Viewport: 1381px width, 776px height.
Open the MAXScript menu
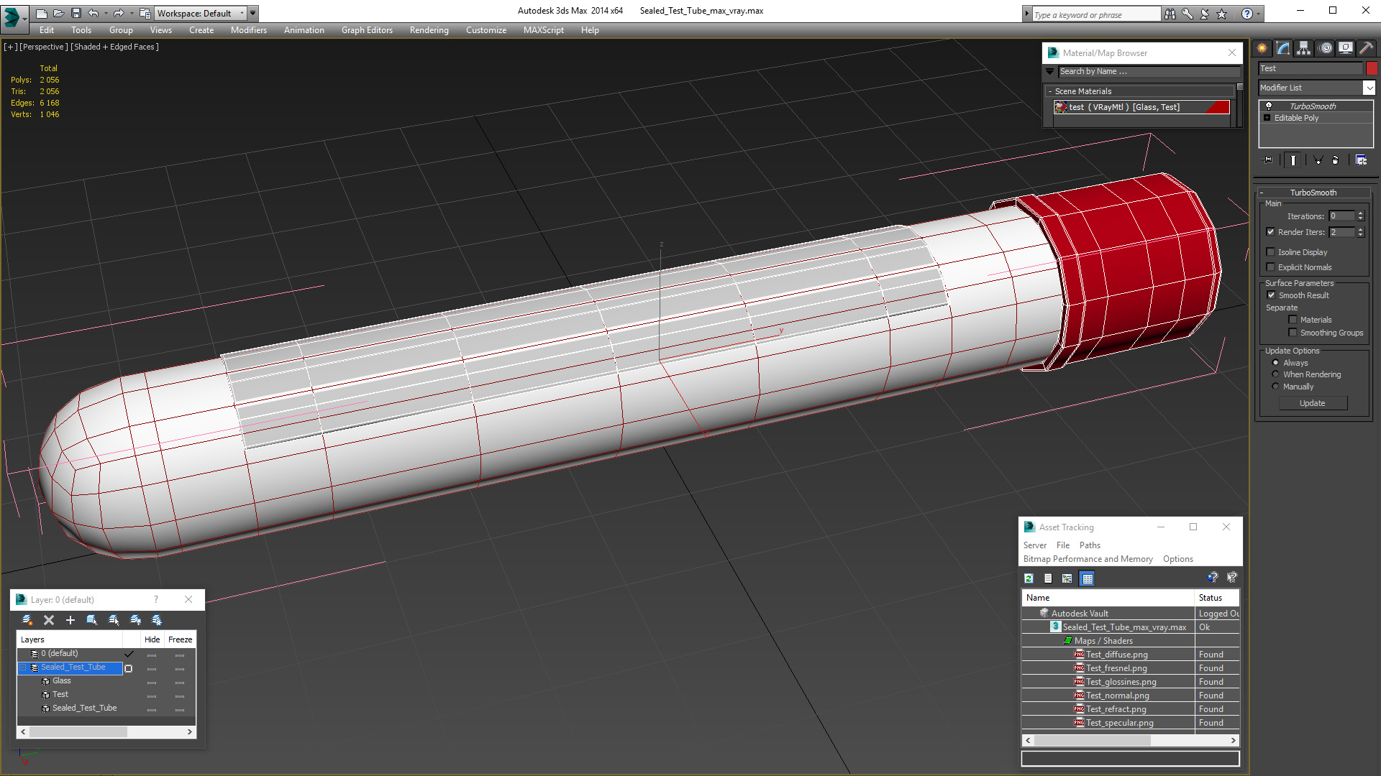pos(544,30)
